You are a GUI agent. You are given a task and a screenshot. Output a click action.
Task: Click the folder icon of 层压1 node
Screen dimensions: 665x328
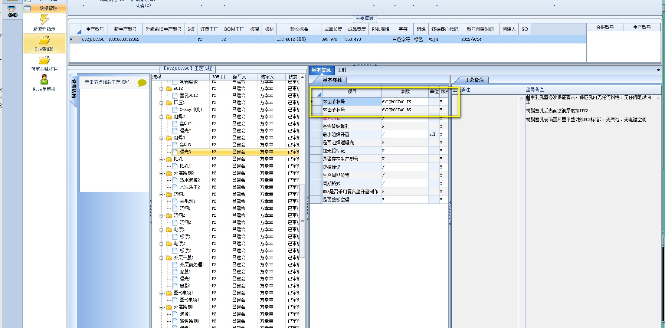pyautogui.click(x=169, y=103)
